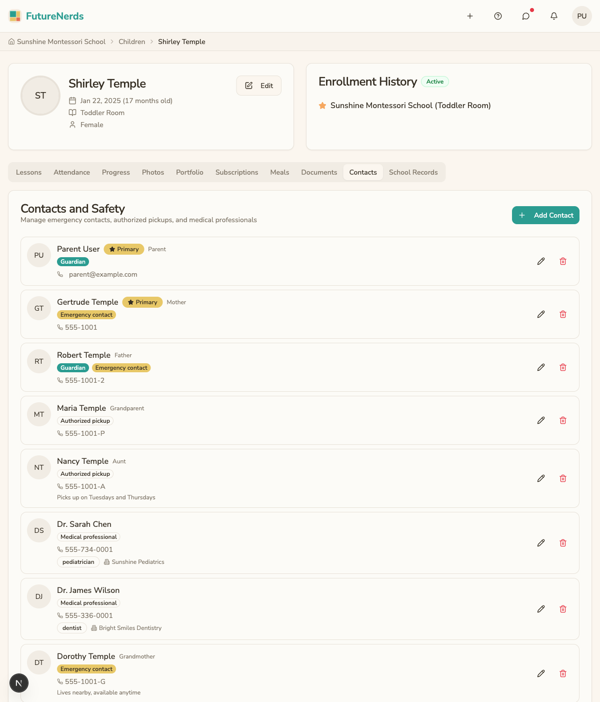This screenshot has width=600, height=702.
Task: Delete Gertrude Temple contact trash icon
Action: (563, 314)
